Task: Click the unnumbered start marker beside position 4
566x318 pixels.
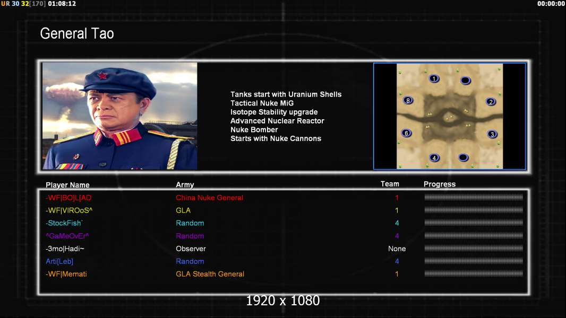Action: click(464, 157)
